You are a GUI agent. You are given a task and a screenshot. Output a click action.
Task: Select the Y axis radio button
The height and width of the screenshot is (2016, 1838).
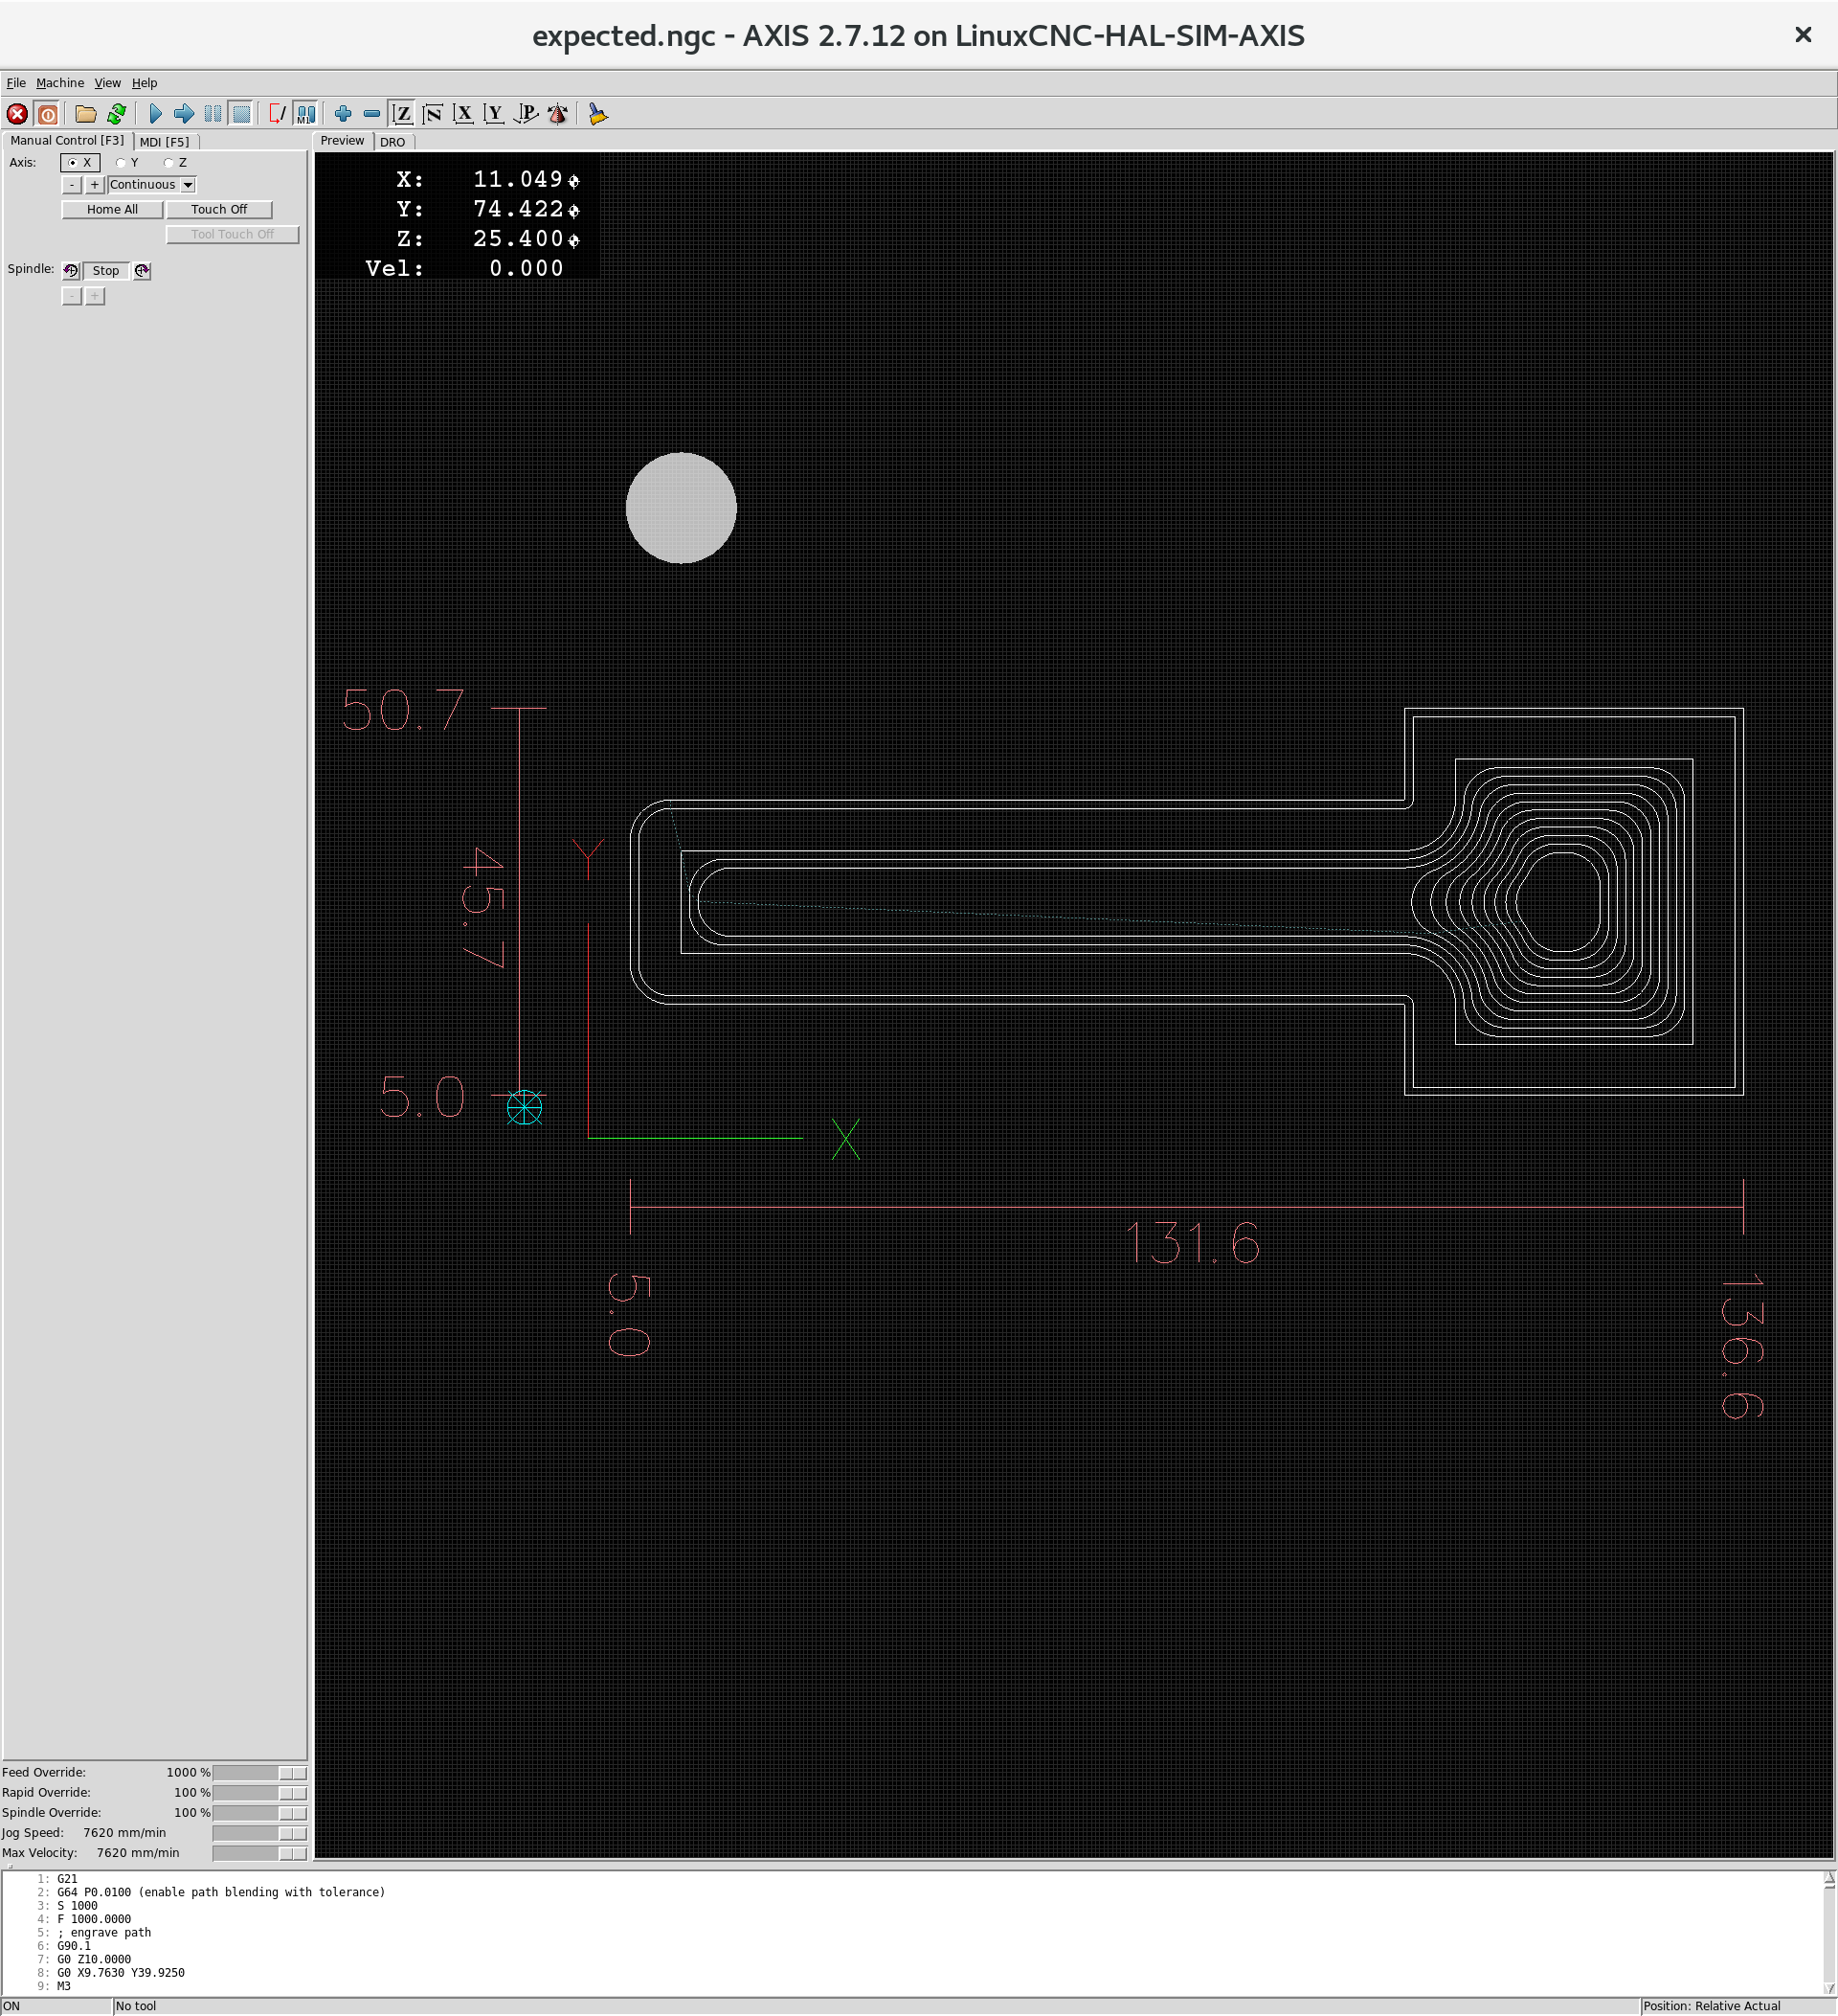tap(121, 163)
